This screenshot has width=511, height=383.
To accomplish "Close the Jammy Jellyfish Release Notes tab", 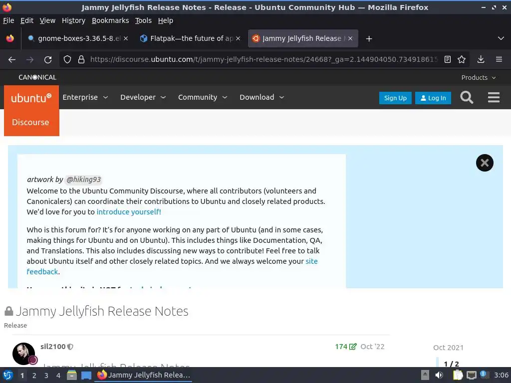I will pos(350,38).
